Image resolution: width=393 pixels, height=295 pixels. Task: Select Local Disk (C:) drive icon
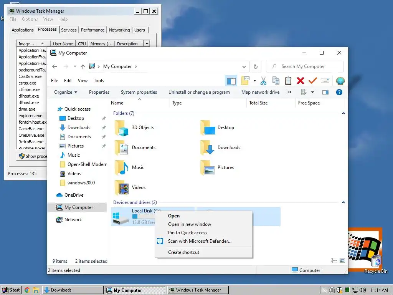coord(121,217)
